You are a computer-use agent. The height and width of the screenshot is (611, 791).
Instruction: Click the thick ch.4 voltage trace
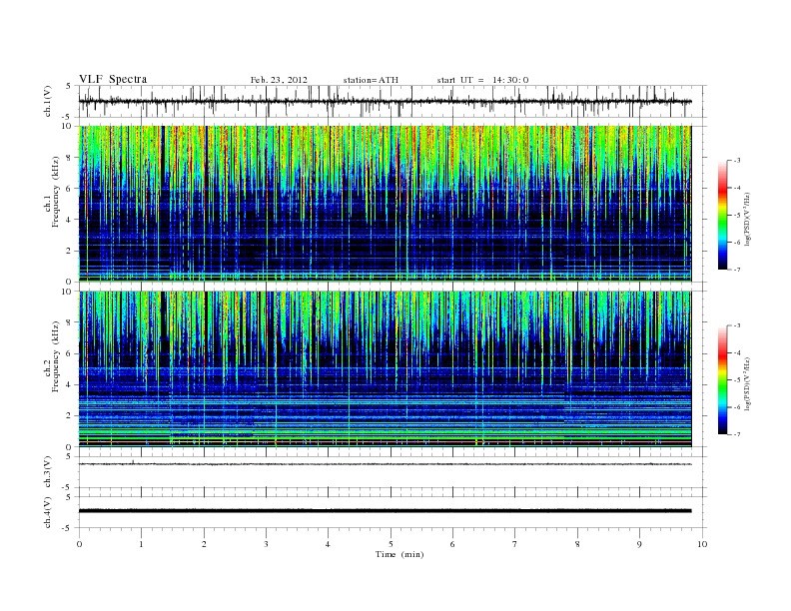[x=385, y=511]
